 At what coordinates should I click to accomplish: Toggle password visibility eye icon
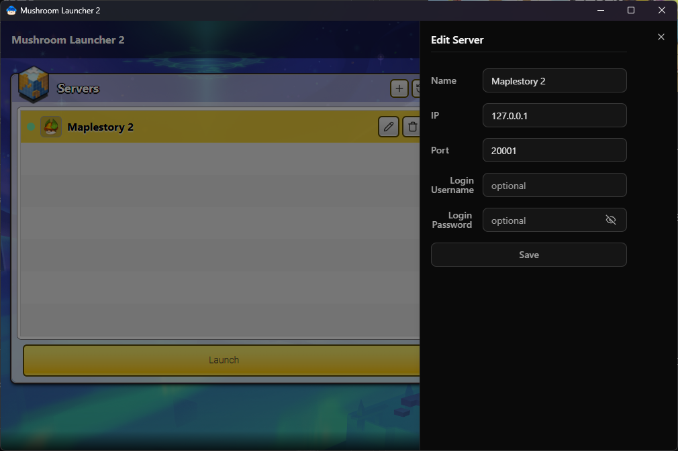point(611,220)
